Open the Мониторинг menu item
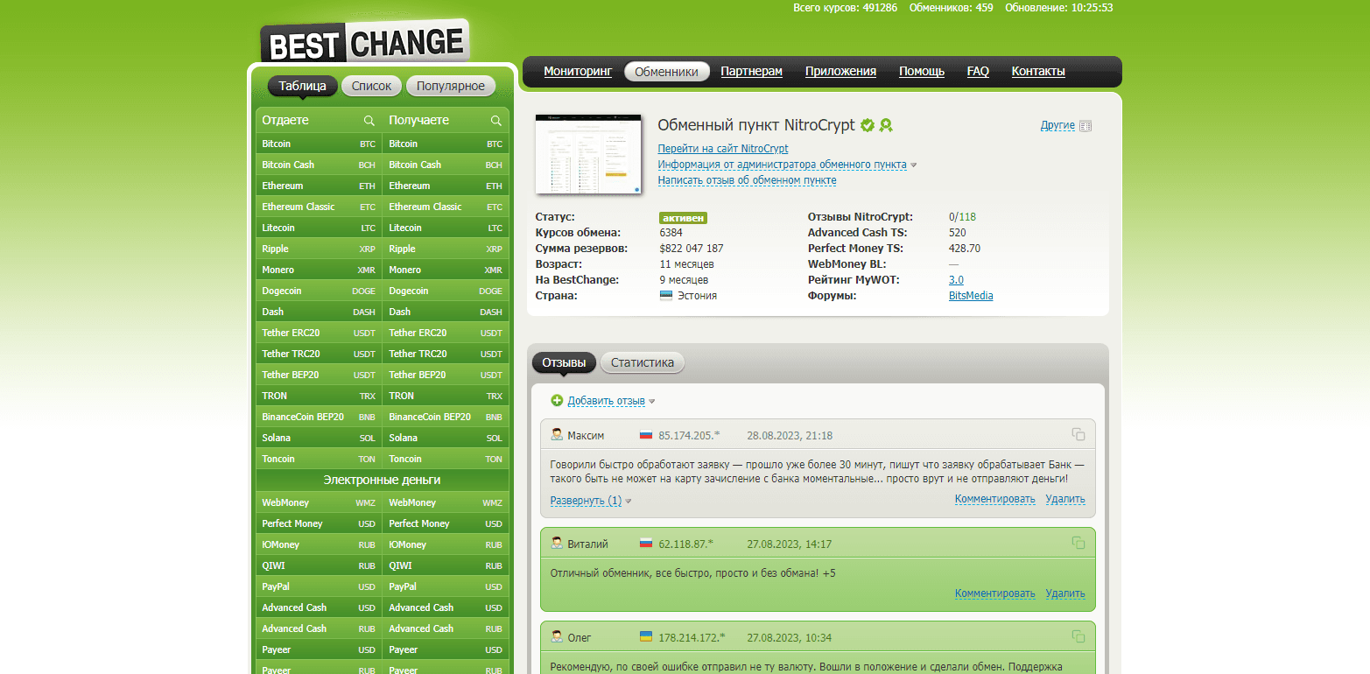The image size is (1370, 674). point(578,72)
